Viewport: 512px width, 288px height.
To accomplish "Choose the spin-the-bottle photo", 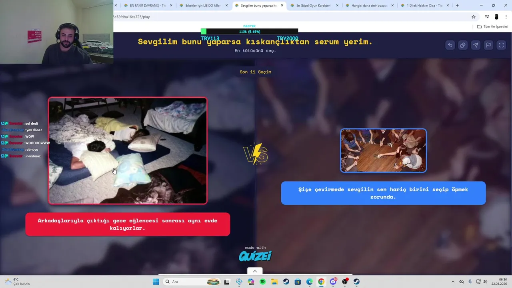I will (383, 150).
